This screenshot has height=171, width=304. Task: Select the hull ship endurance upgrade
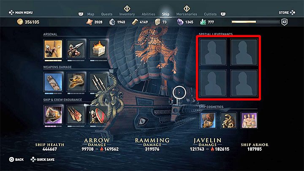coord(53,114)
